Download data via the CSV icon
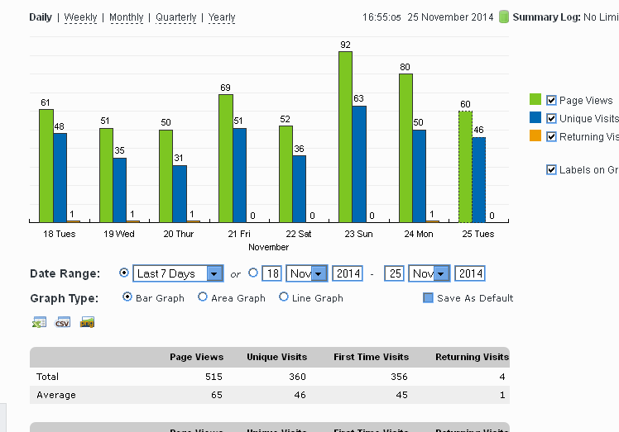Viewport: 619px width, 432px height. click(63, 322)
